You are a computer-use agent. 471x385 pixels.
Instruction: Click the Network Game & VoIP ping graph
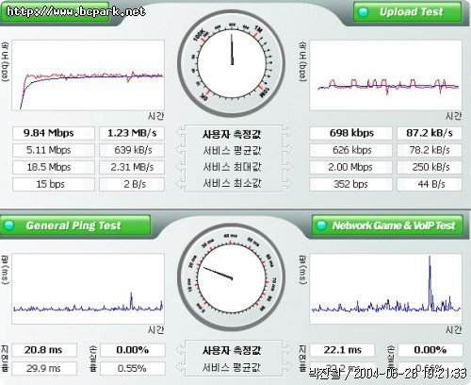coord(385,289)
